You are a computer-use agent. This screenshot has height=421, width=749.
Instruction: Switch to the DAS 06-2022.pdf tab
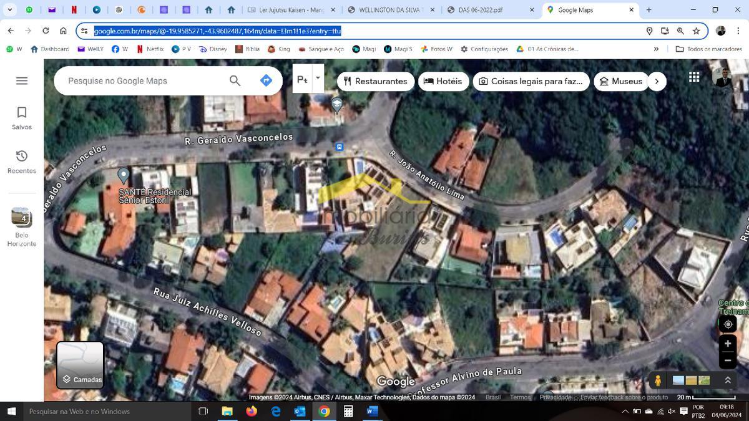tap(481, 9)
